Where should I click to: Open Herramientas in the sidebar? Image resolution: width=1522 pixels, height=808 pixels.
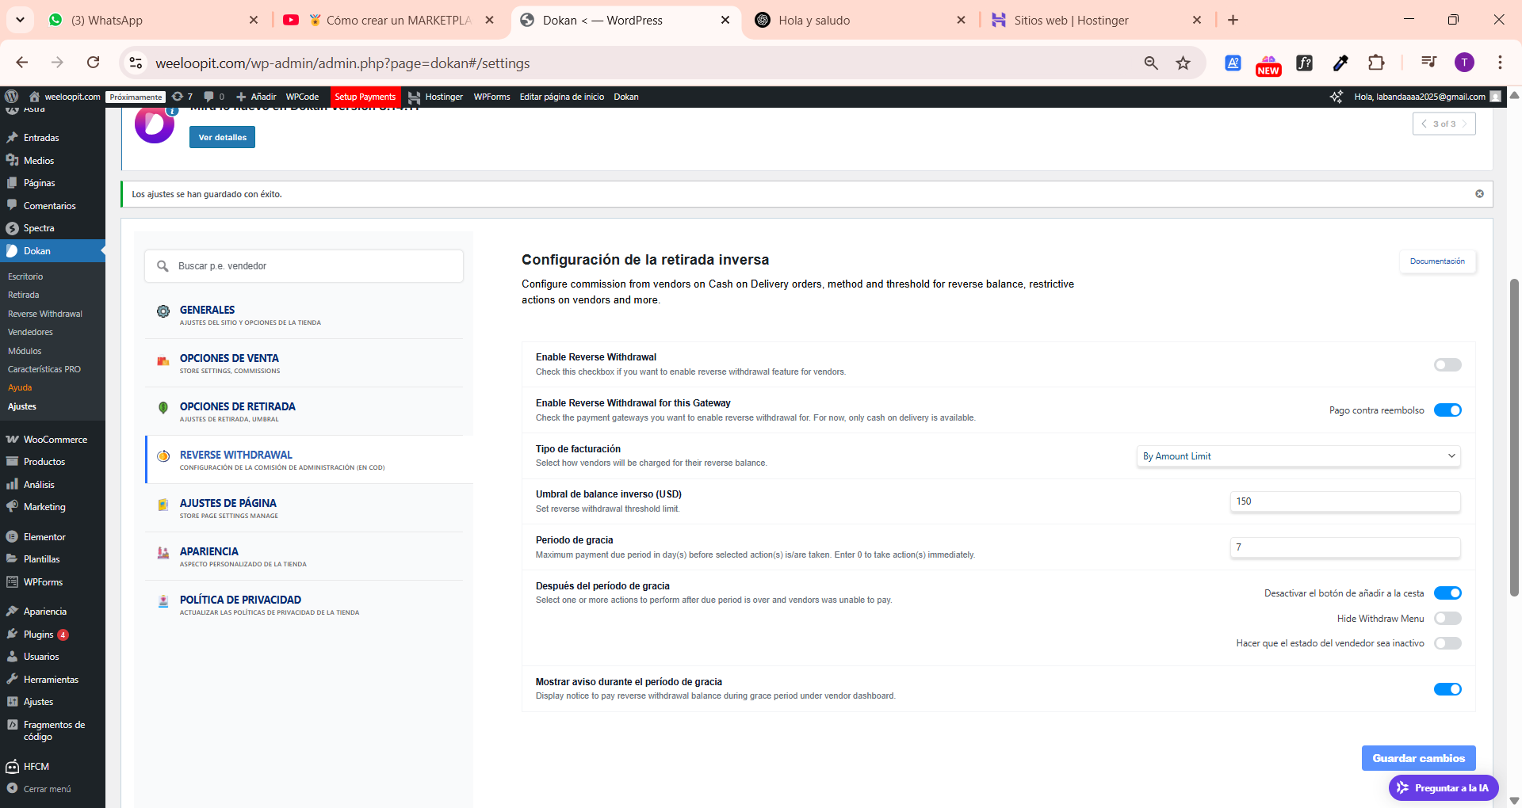pyautogui.click(x=51, y=680)
